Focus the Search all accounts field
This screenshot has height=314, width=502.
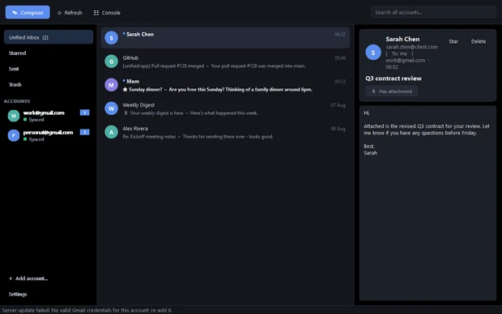433,12
